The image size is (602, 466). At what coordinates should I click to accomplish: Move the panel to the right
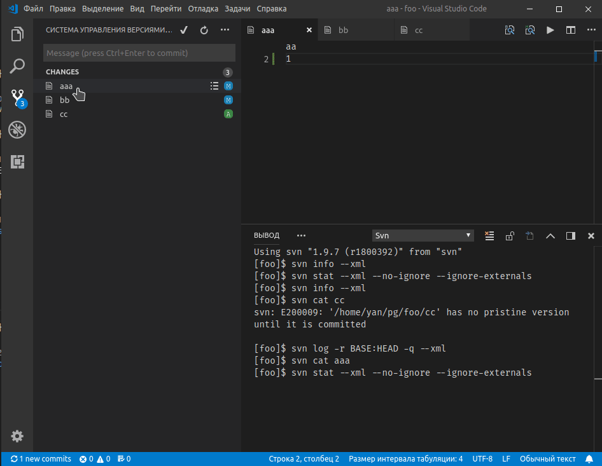(x=571, y=235)
